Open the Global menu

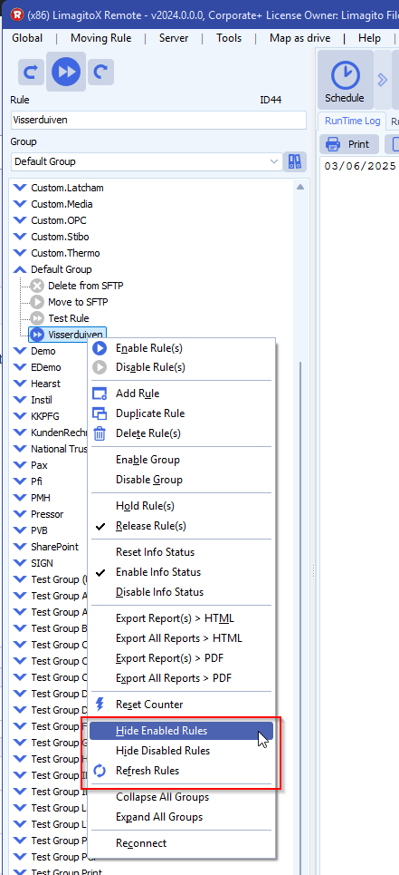(x=27, y=38)
